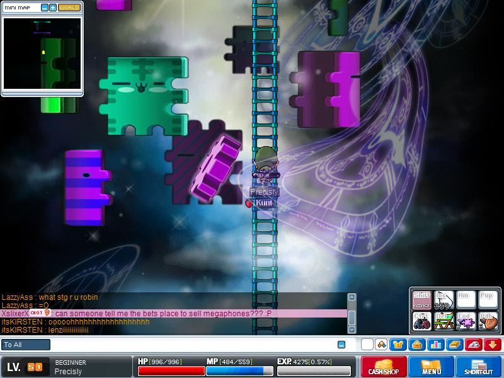This screenshot has height=378, width=504.
Task: Enlarge the mini map with plus button
Action: point(53,8)
